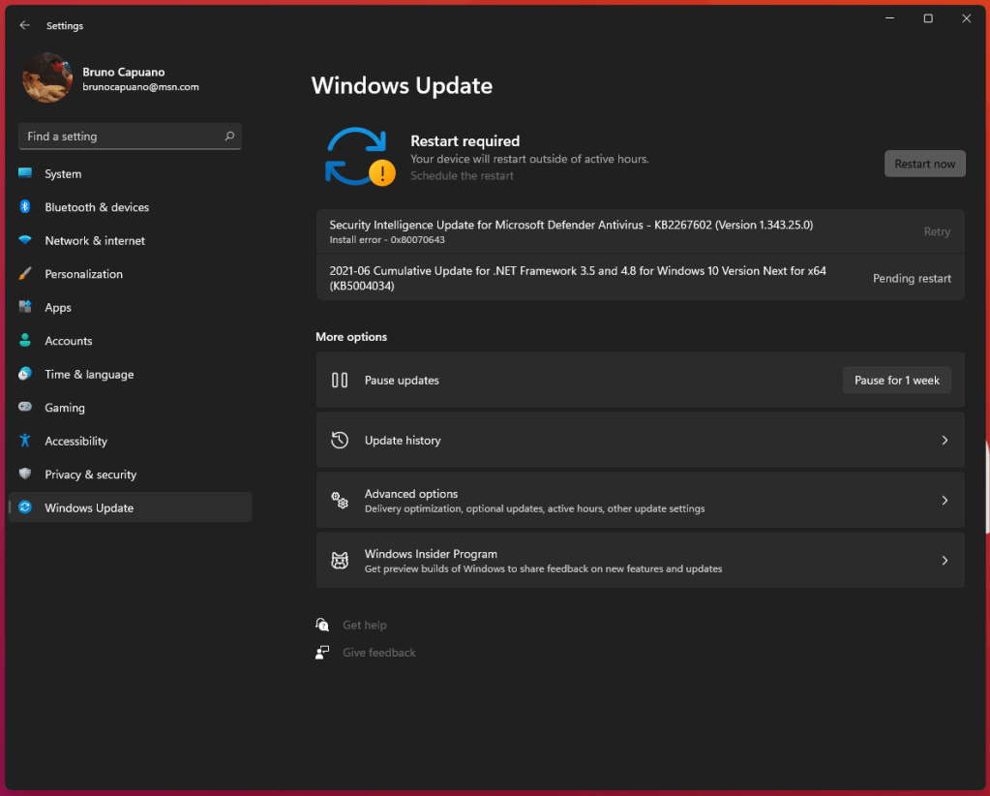
Task: Select Accounts in sidebar
Action: point(69,341)
